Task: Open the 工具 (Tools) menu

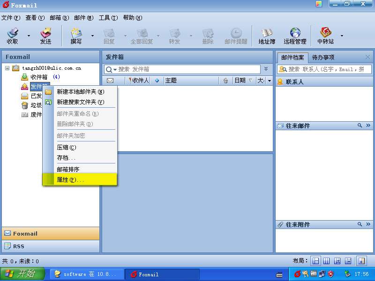Action: coord(107,18)
